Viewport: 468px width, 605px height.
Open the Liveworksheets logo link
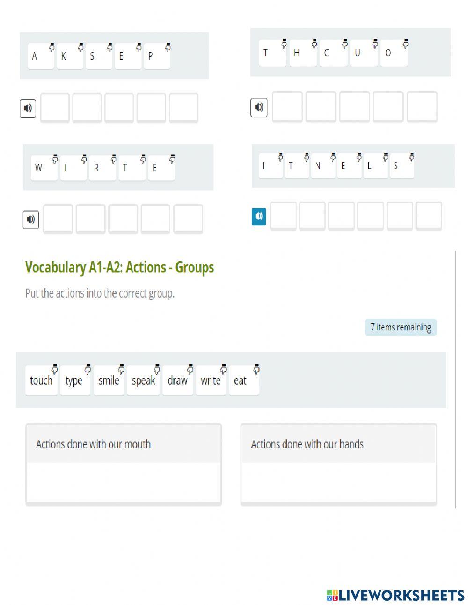[395, 595]
